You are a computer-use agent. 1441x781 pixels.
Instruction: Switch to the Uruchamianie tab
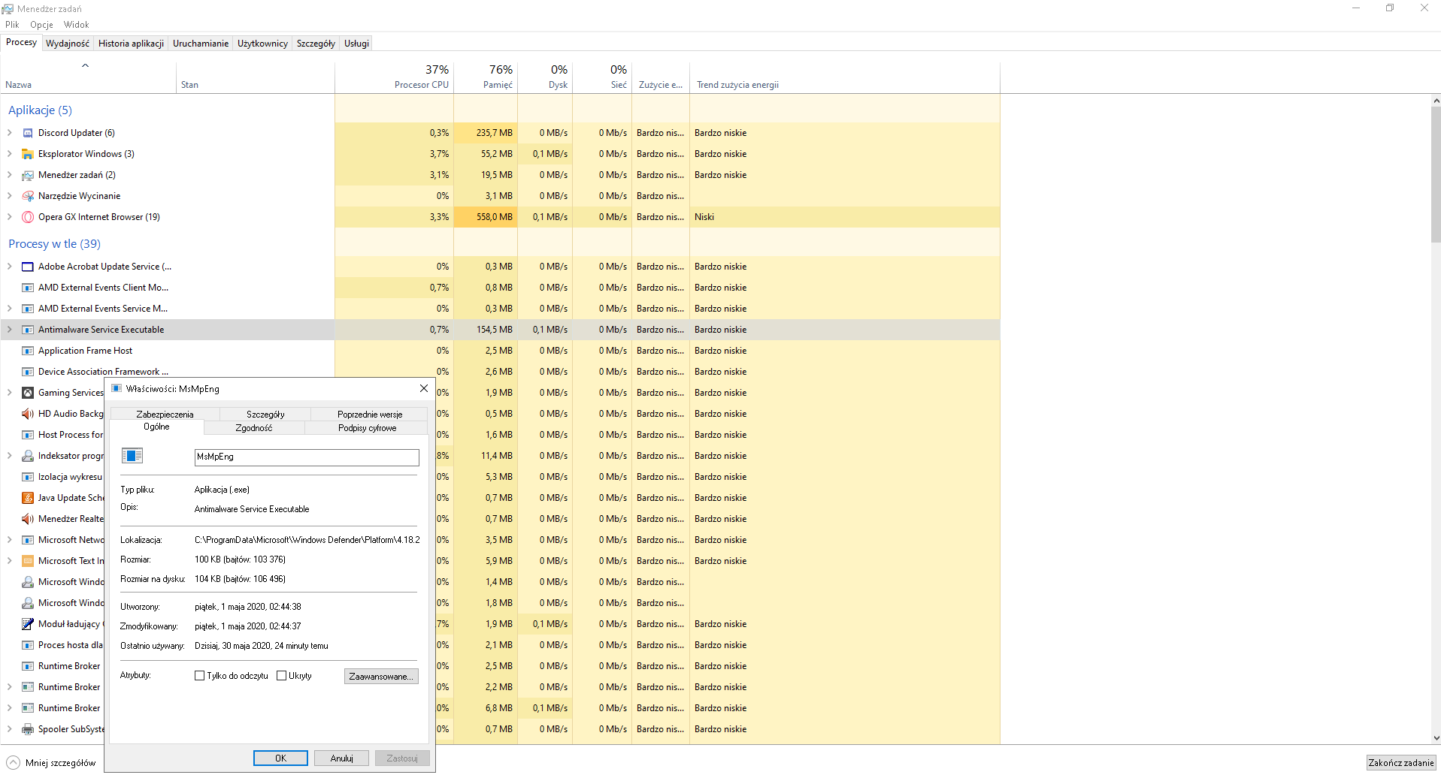pyautogui.click(x=201, y=44)
